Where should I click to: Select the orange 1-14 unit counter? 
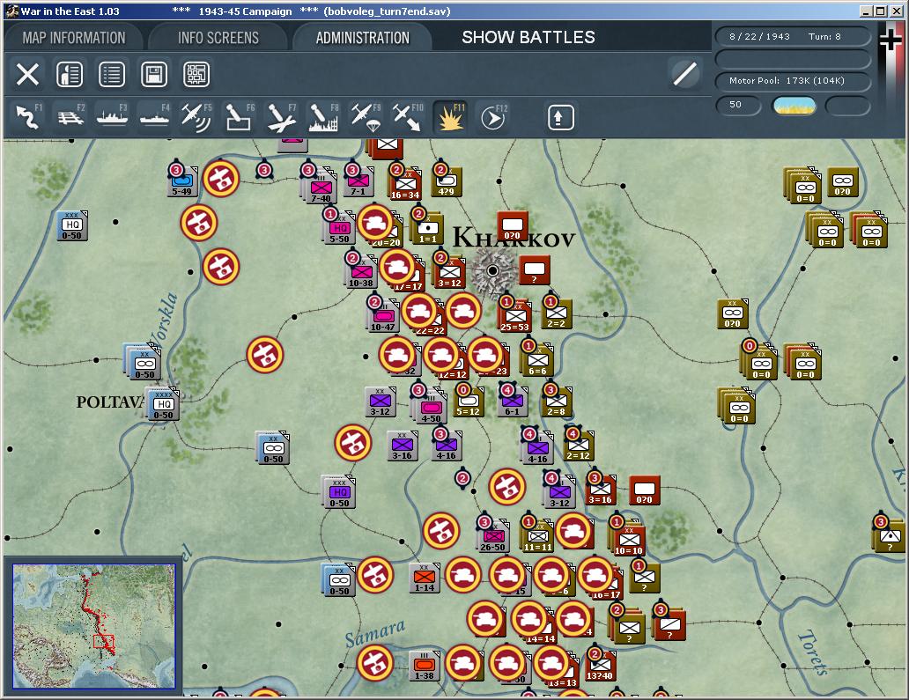pyautogui.click(x=425, y=577)
